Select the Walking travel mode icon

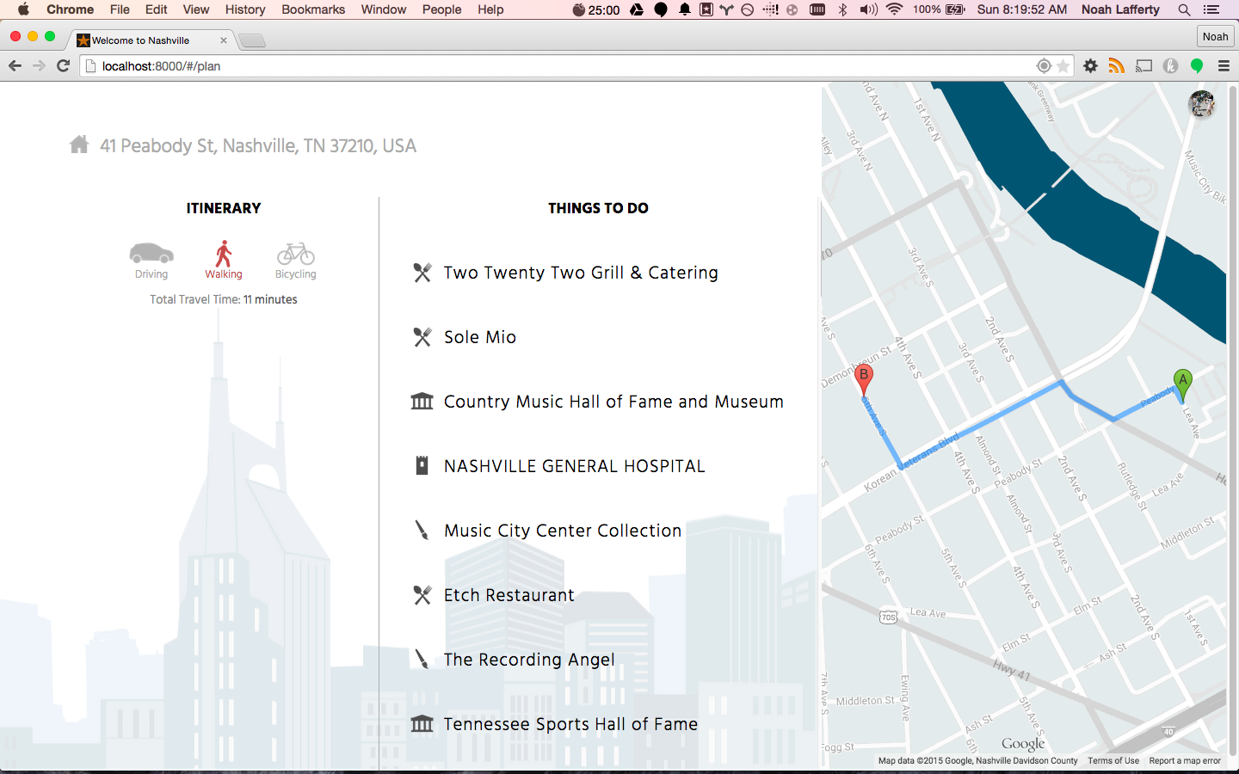pos(224,254)
